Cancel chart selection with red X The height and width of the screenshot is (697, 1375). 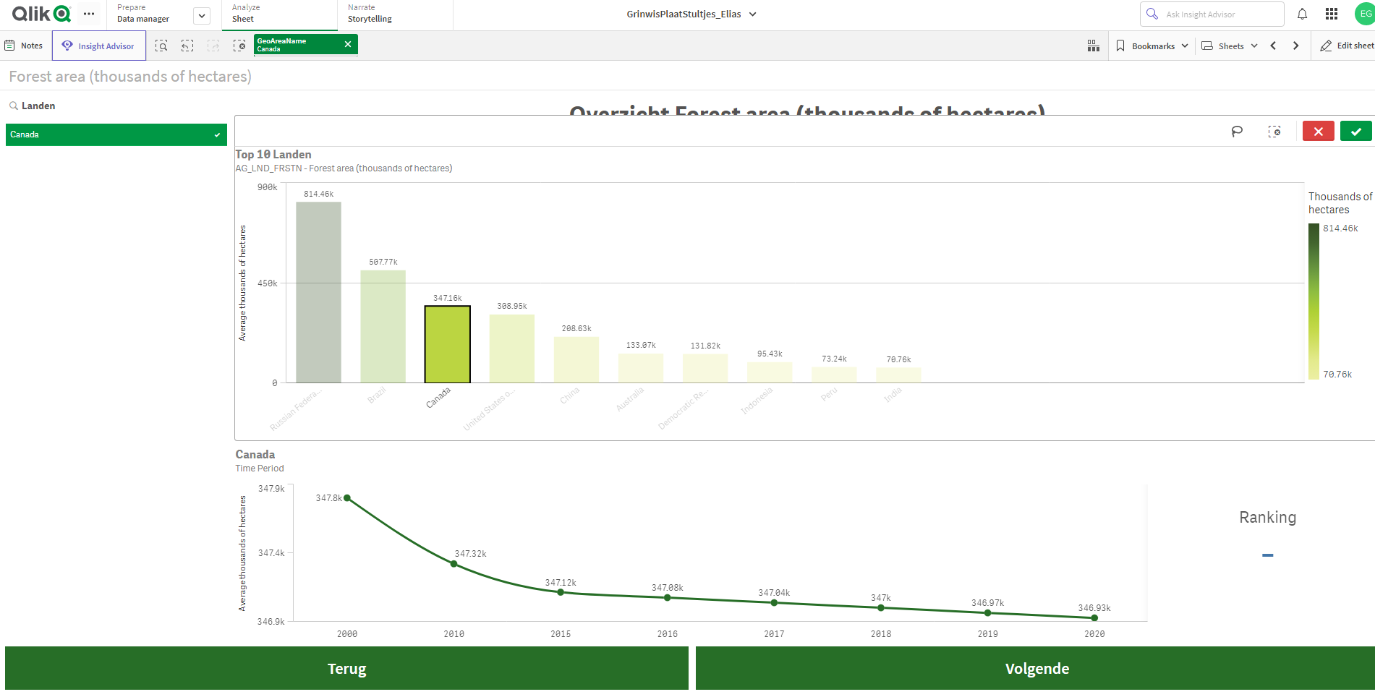pos(1318,131)
